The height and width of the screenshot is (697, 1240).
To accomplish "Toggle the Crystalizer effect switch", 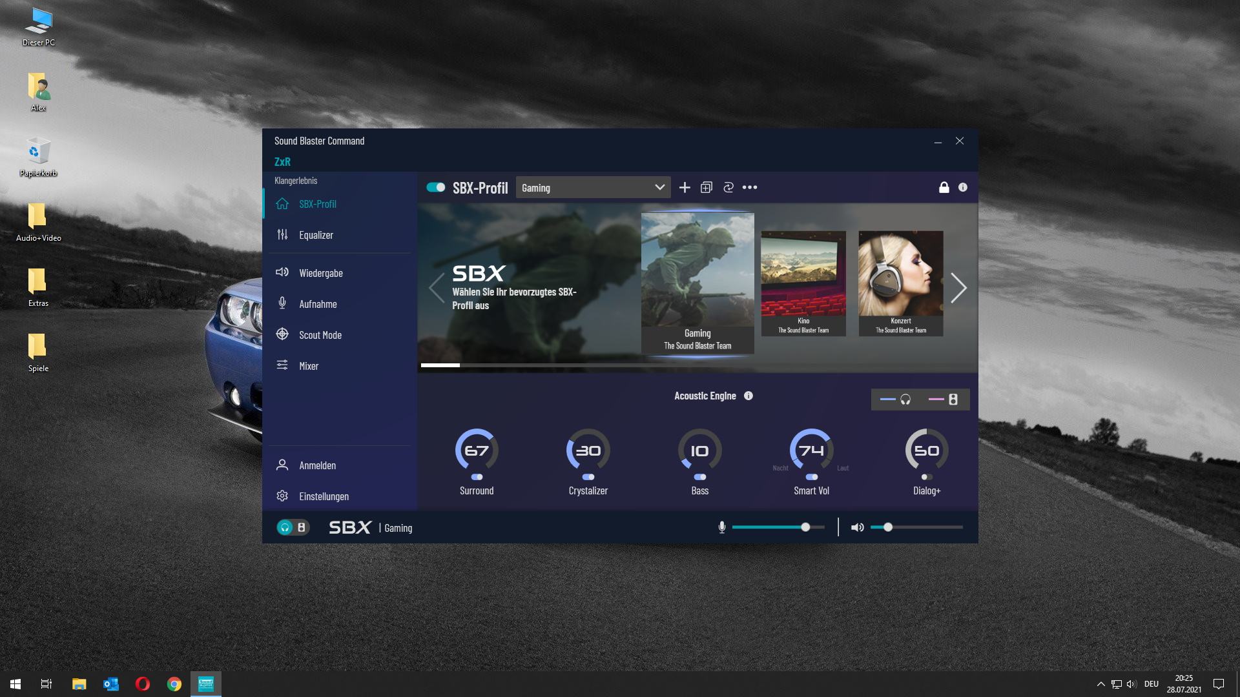I will 588,477.
